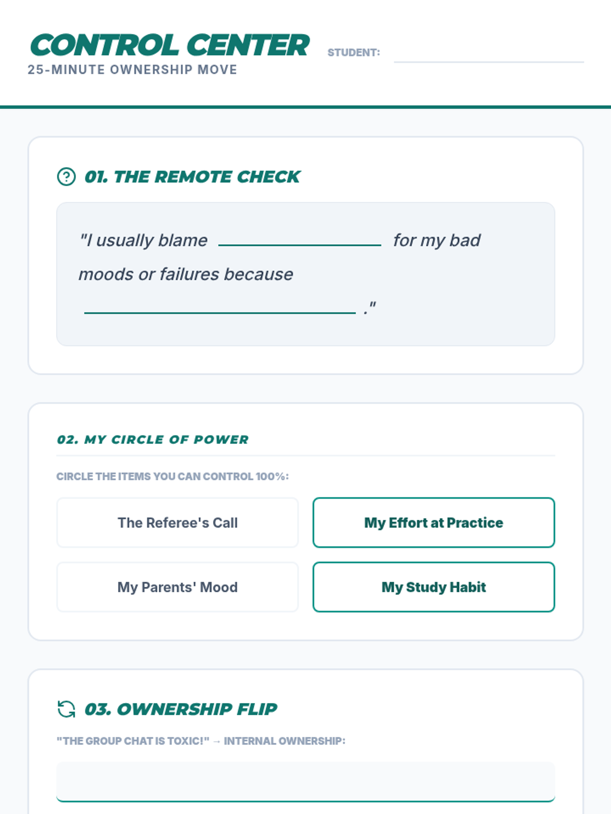Viewport: 611px width, 814px height.
Task: Toggle the "My Study Habit" card
Action: coord(433,587)
